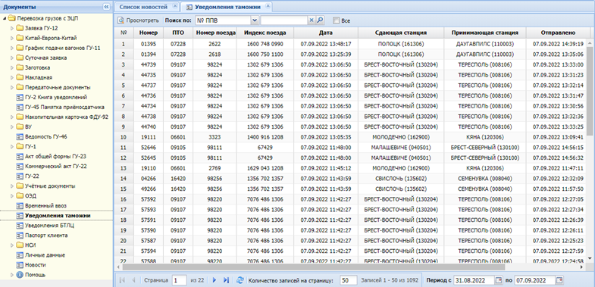Image resolution: width=595 pixels, height=287 pixels.
Task: Expand the Заявка ГУ-12 folder
Action: (12, 28)
